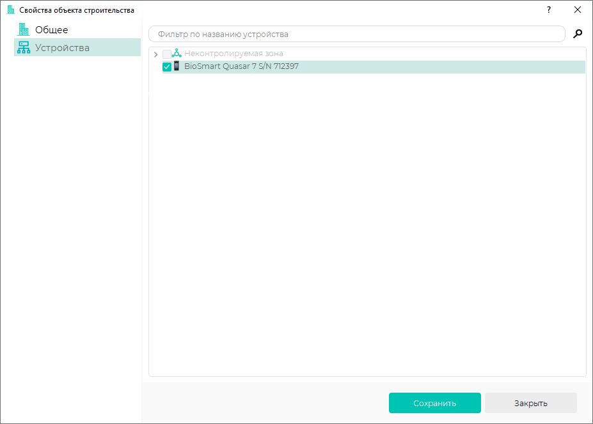Click the network icon beside Устройства
Viewport: 593px width, 424px height.
coord(24,48)
